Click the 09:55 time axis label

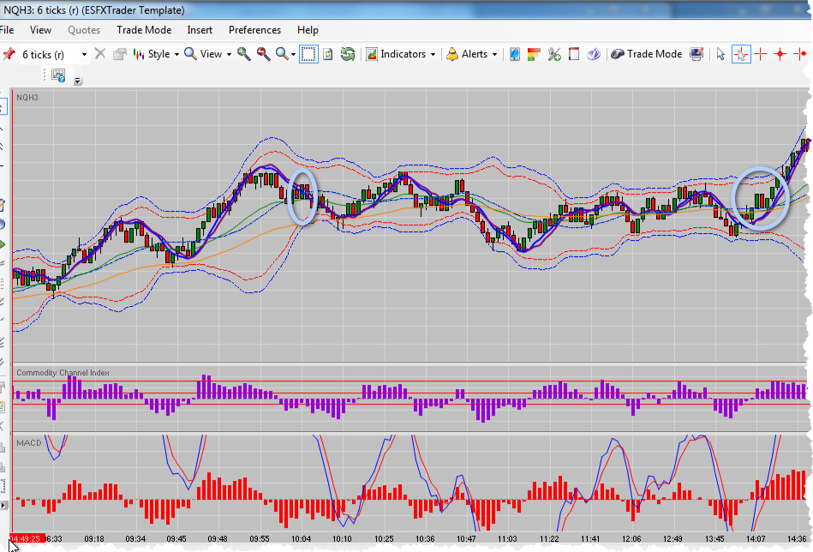pyautogui.click(x=260, y=538)
